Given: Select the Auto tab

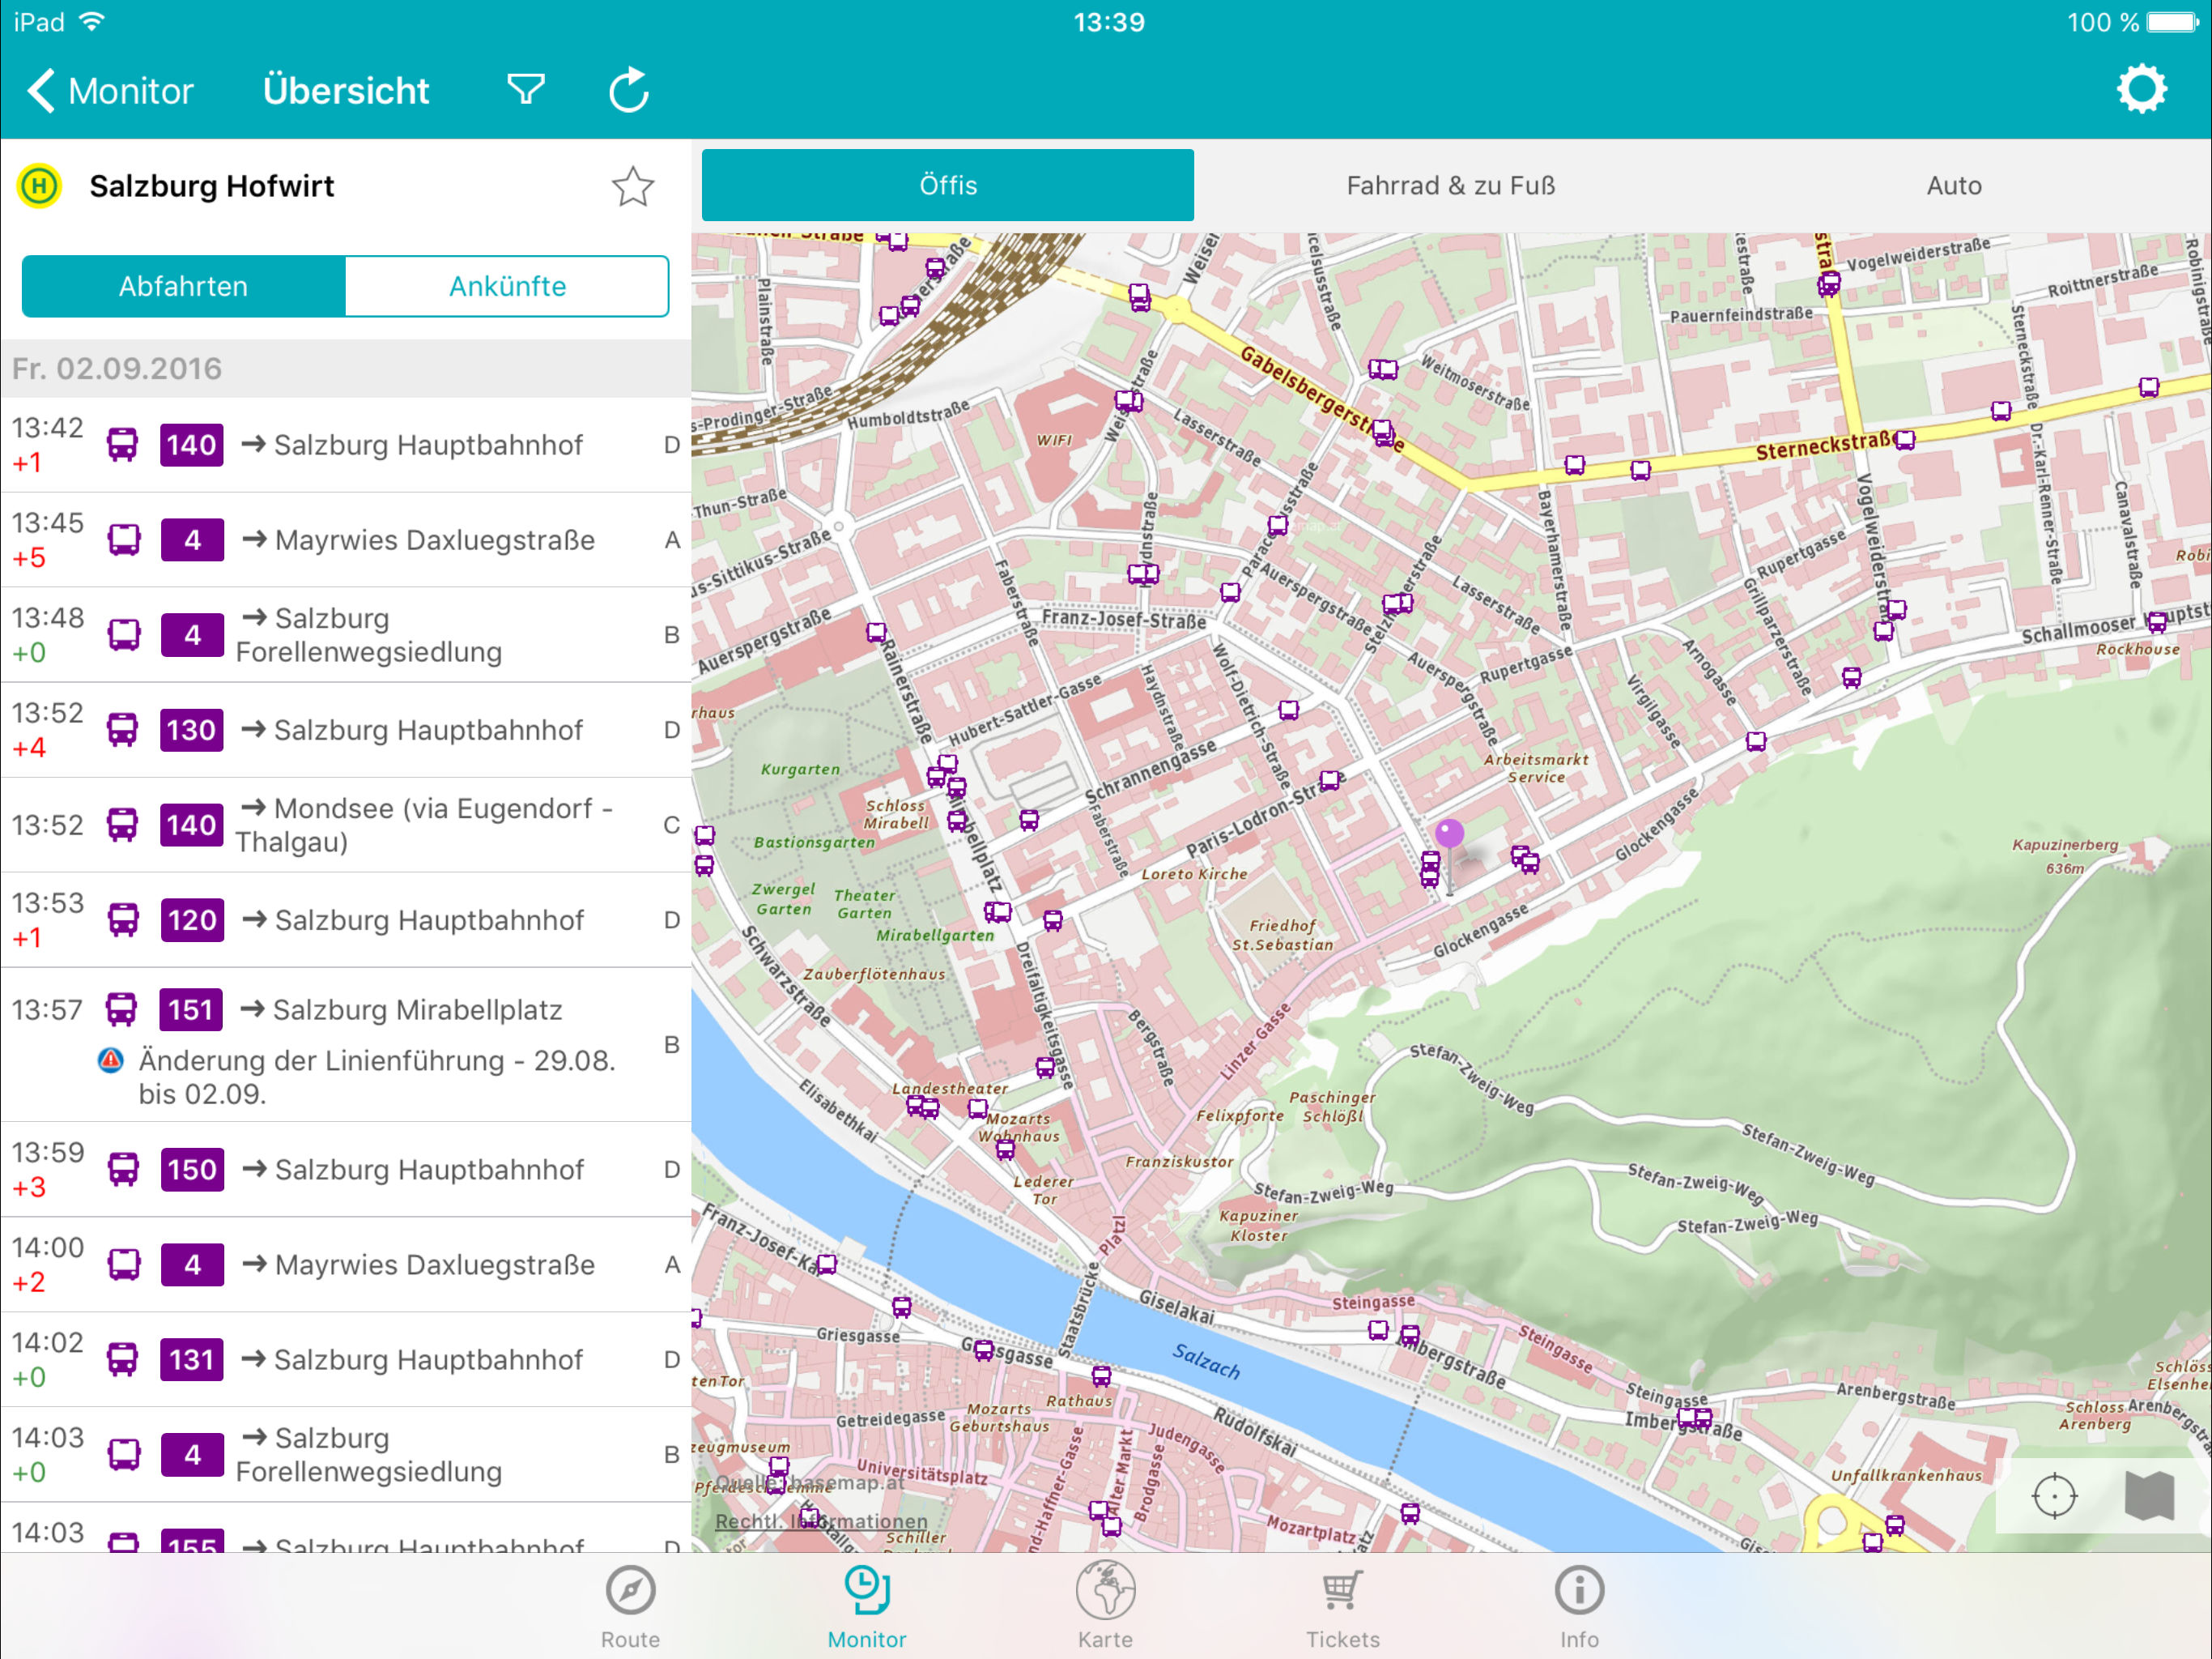Looking at the screenshot, I should [x=1953, y=186].
